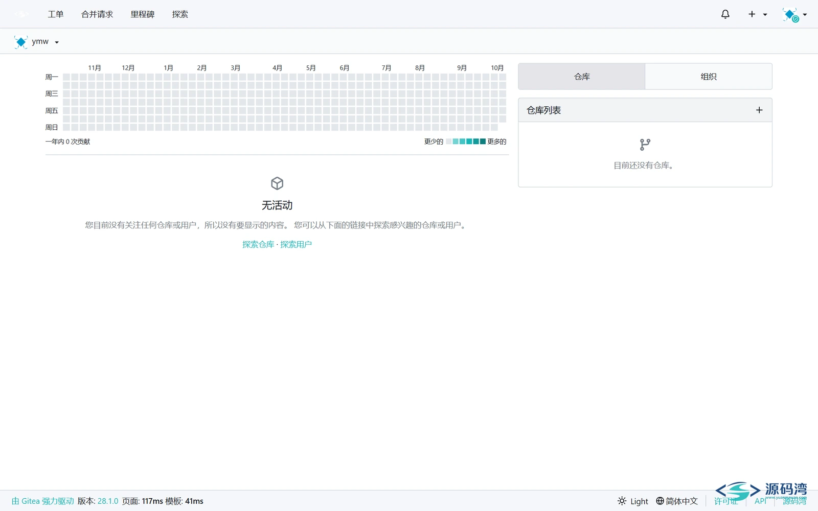
Task: Click the 无活动 heading
Action: click(277, 205)
